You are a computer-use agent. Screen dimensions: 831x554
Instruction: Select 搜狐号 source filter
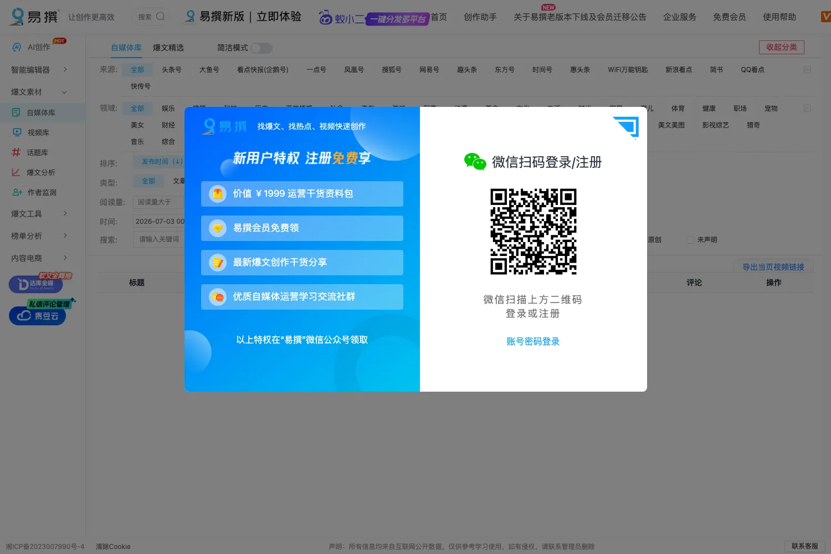392,70
